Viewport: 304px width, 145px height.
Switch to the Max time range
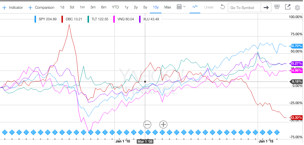point(167,7)
